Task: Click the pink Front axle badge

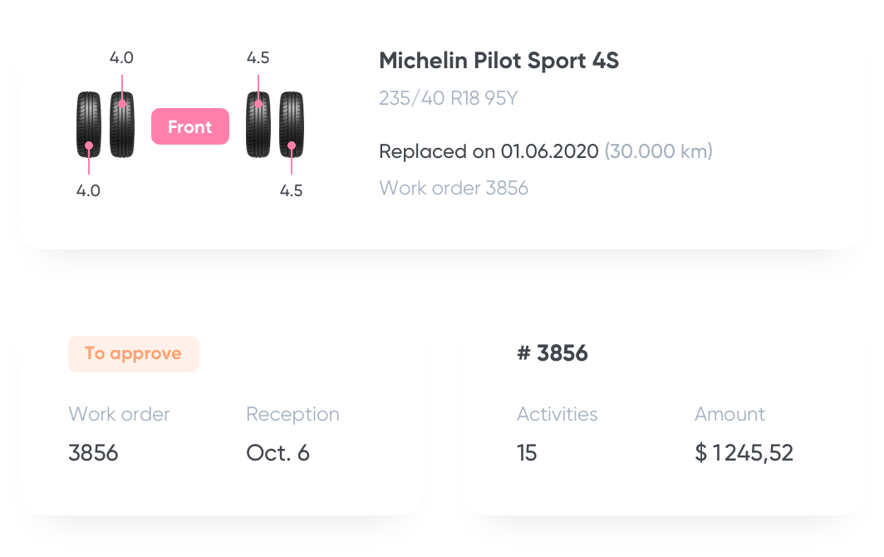Action: point(189,127)
